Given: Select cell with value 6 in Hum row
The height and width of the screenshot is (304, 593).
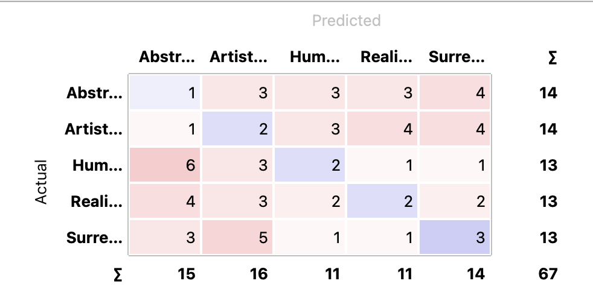Looking at the screenshot, I should click(165, 165).
